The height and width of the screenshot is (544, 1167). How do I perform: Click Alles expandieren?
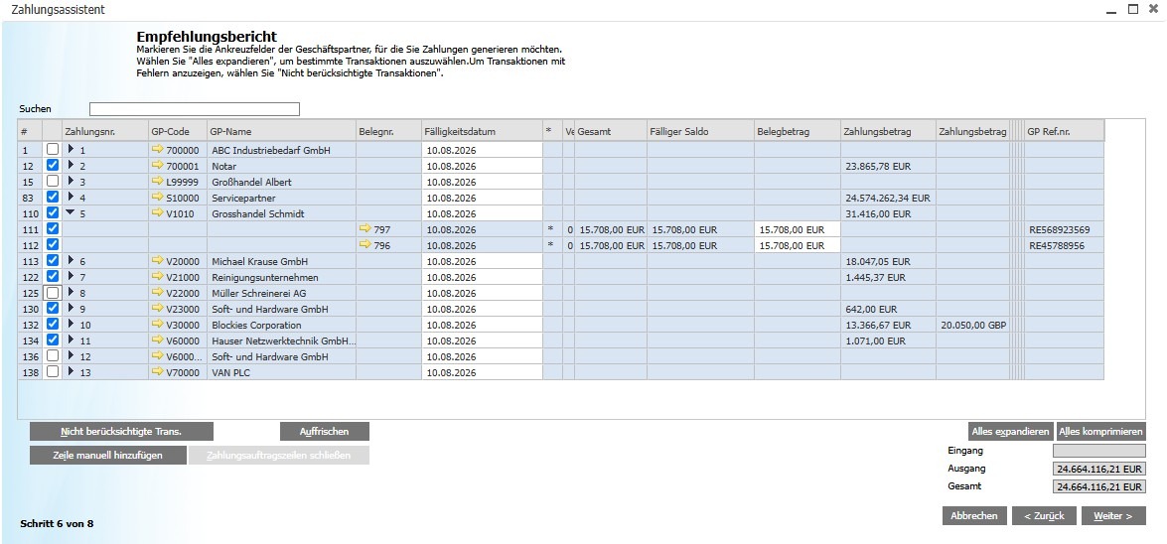1011,432
